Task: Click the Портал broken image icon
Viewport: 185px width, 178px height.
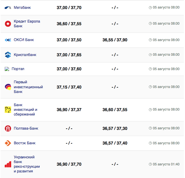Action: tap(7, 69)
